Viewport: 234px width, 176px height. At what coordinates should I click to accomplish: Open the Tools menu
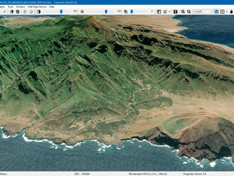tap(11, 7)
